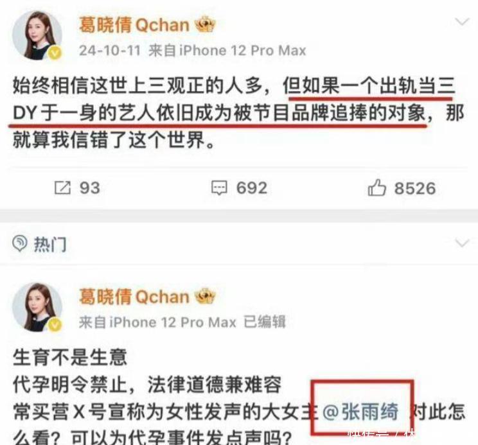This screenshot has height=445, width=478.
Task: Click verified V badge on first avatar
Action: click(55, 53)
